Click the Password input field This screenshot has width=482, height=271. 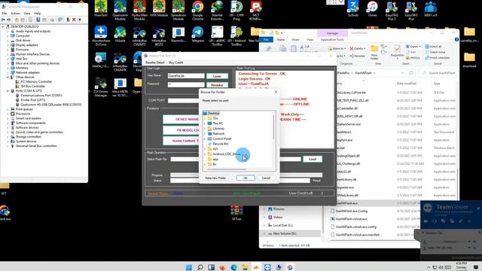tap(186, 84)
